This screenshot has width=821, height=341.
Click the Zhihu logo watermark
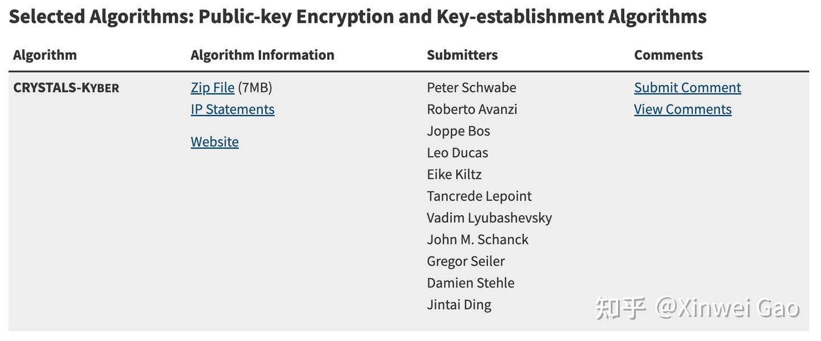pyautogui.click(x=620, y=308)
